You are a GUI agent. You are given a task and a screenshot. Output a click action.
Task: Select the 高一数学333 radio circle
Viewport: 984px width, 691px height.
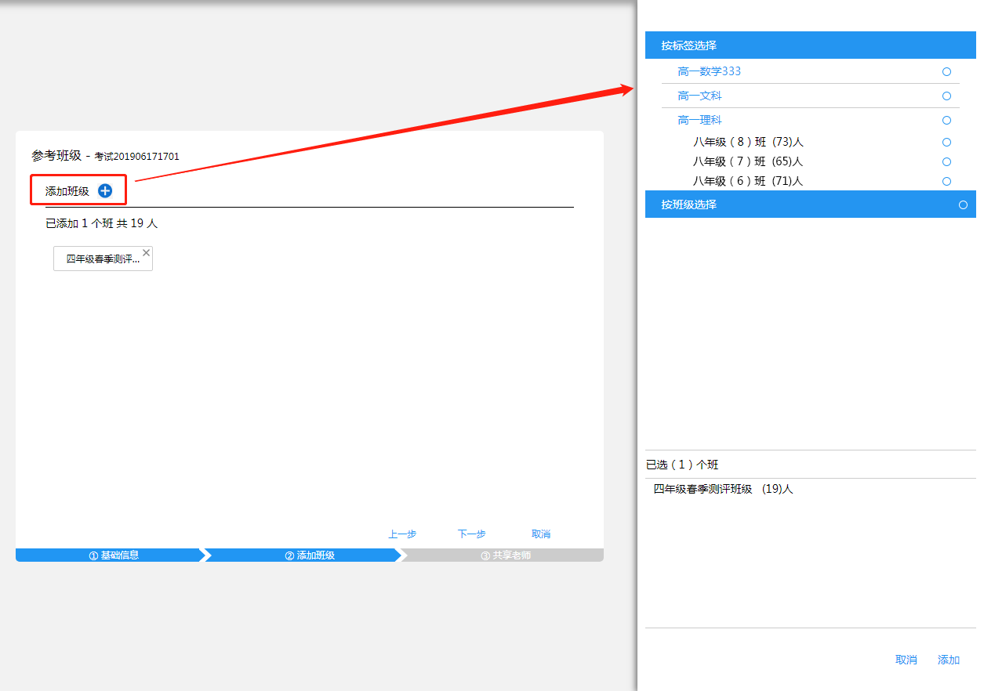coord(946,72)
